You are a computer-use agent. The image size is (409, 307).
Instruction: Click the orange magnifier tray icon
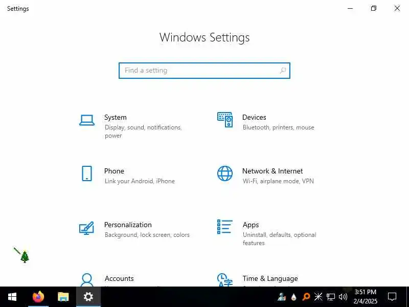[x=306, y=297]
